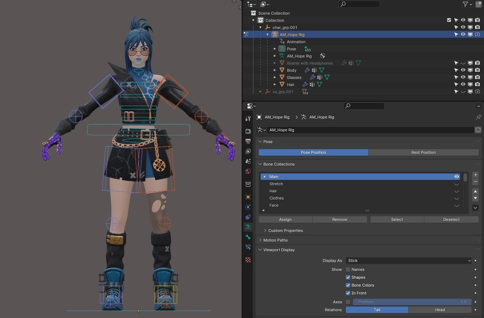Click vertex groups icon on Glasses row
484x318 pixels.
(320, 77)
